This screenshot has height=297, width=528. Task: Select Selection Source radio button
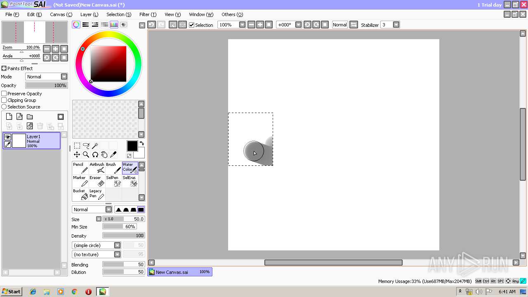click(x=4, y=107)
